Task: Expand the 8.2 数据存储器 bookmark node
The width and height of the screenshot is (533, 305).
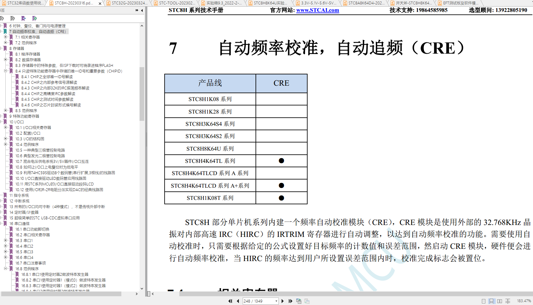Action: [5, 60]
